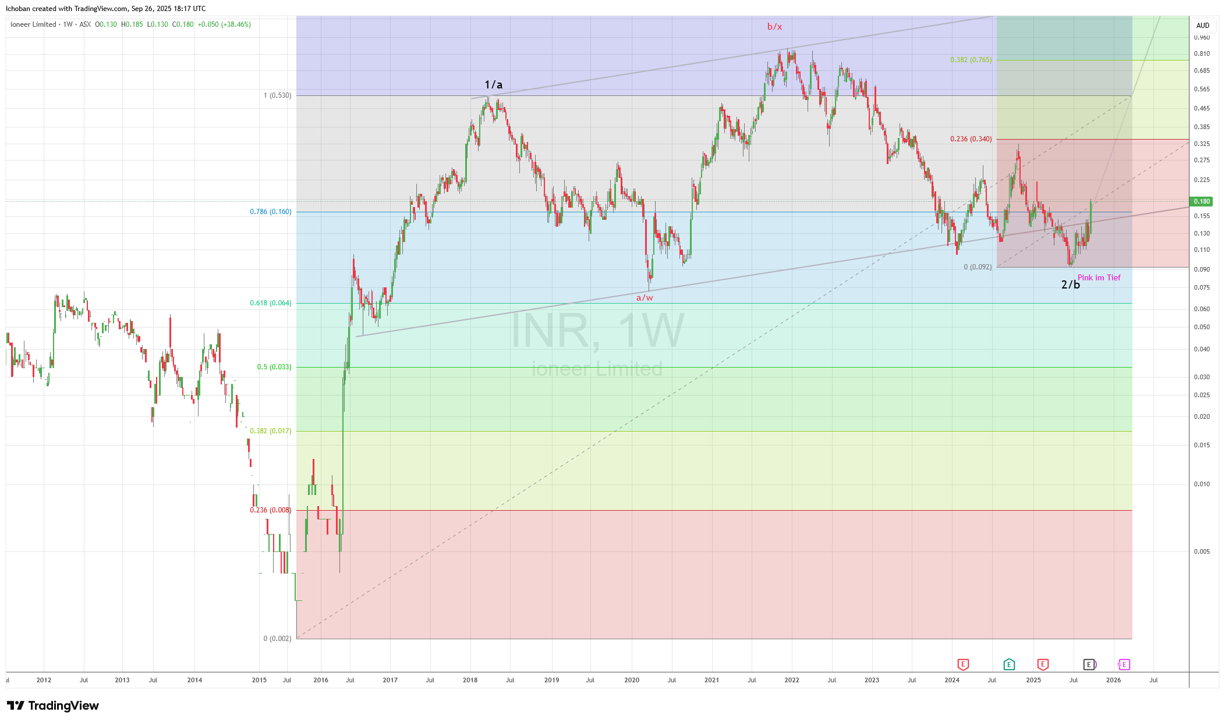Click the green 0.180 current price label
Screen dimensions: 1225x723
(1202, 201)
